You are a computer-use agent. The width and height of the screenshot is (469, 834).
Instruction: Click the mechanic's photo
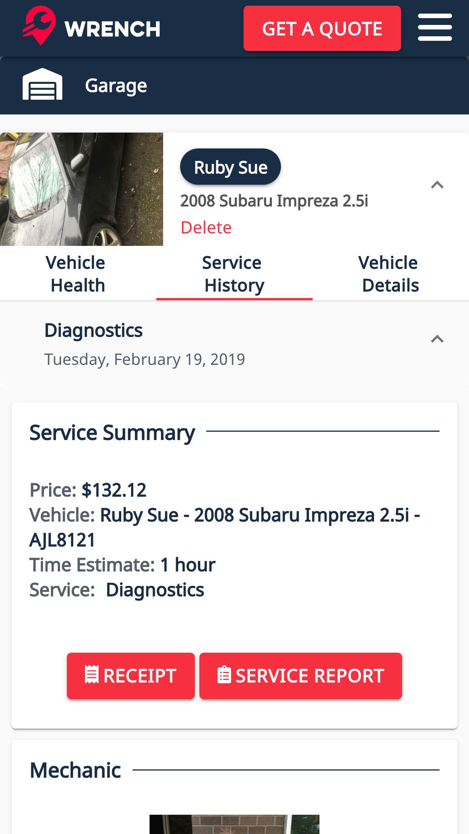tap(234, 823)
